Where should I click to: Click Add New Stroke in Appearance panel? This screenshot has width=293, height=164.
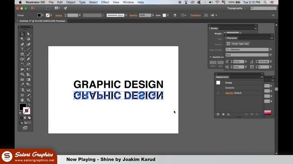click(218, 114)
